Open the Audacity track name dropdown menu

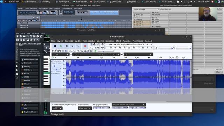coord(57,61)
